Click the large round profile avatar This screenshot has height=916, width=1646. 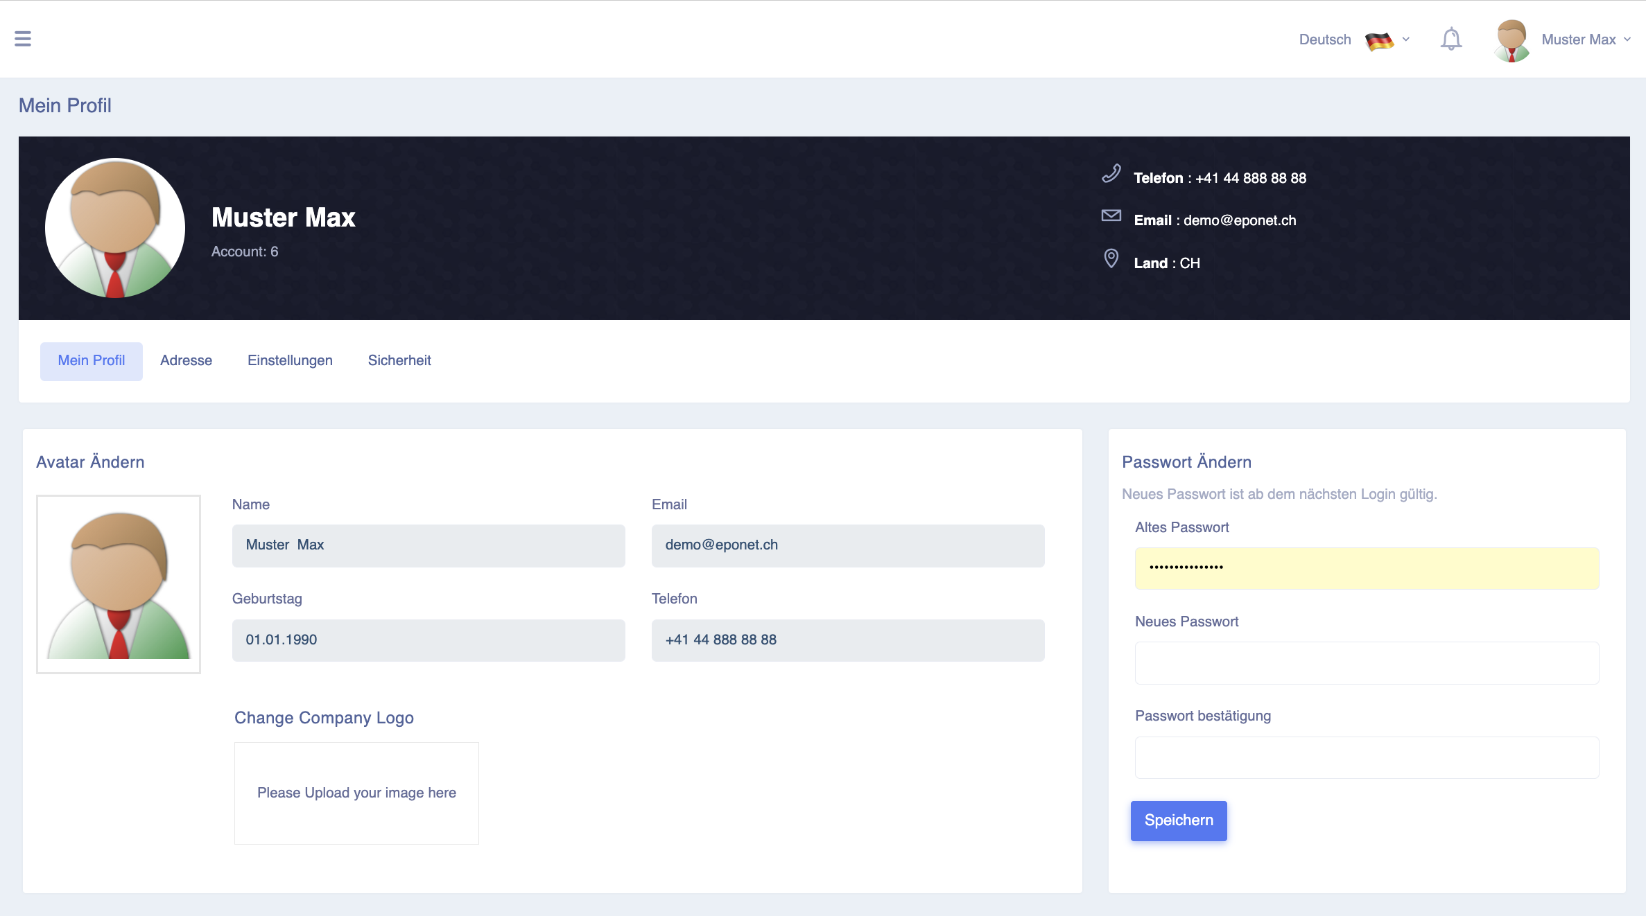click(x=115, y=228)
